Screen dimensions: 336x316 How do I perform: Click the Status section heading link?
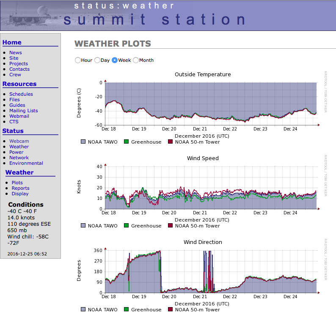[x=13, y=131]
